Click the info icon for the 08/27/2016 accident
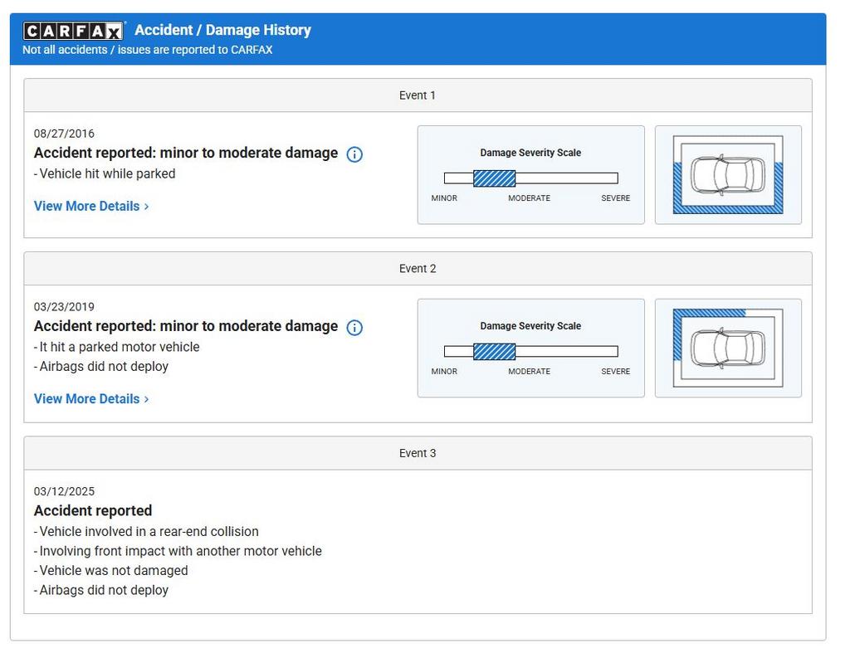Screen dimensions: 850x658 354,154
